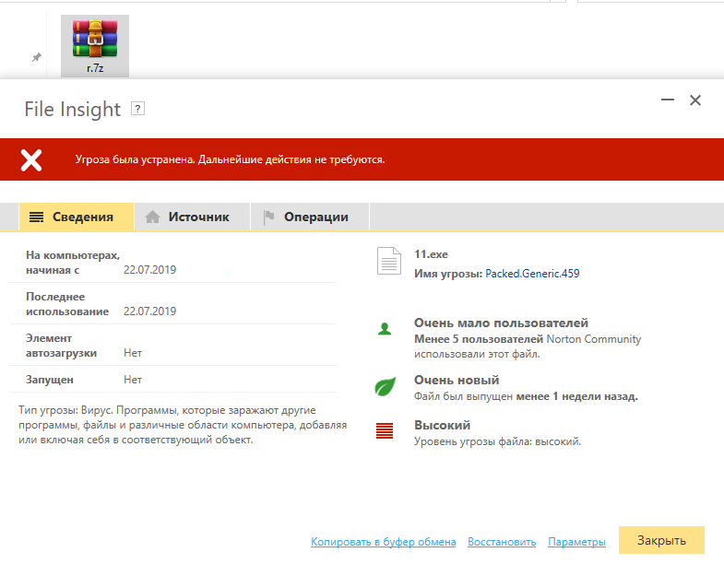
Task: Click Копировать в буфер обмена link
Action: tap(384, 541)
